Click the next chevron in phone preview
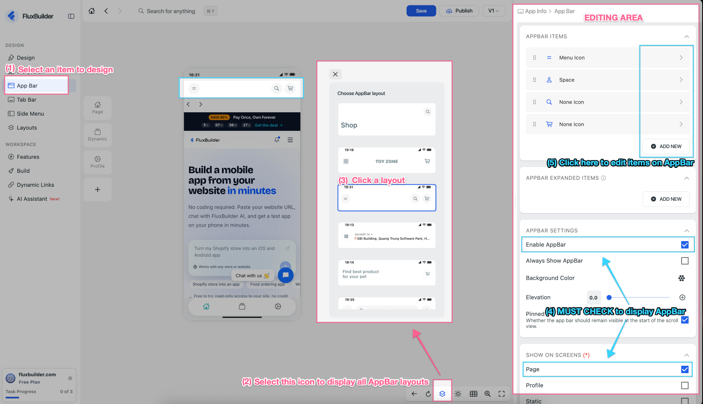 [x=201, y=104]
